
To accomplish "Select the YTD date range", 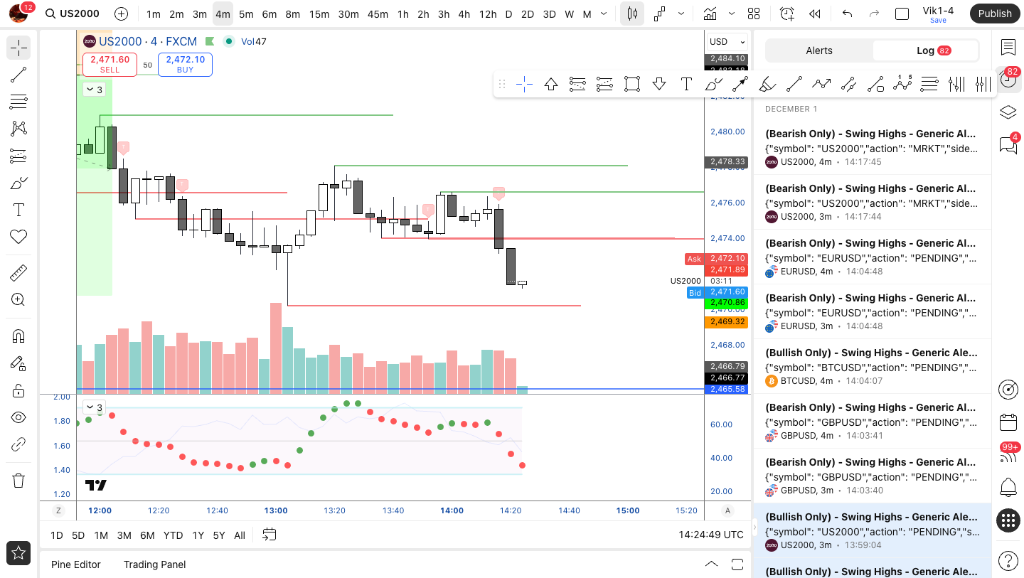I will click(173, 535).
